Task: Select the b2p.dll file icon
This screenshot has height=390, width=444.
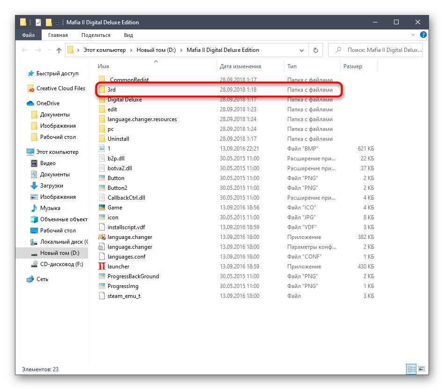Action: click(102, 159)
